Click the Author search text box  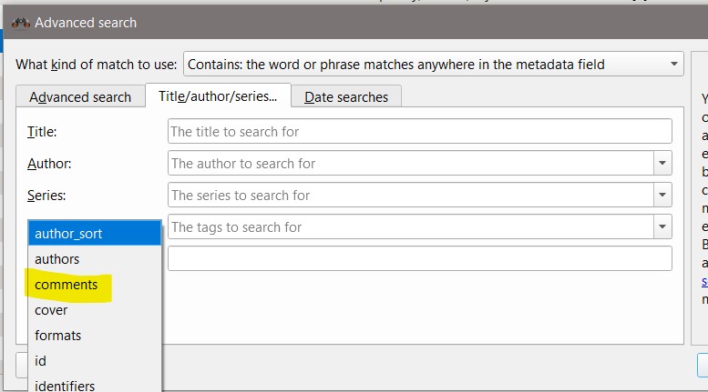[410, 164]
